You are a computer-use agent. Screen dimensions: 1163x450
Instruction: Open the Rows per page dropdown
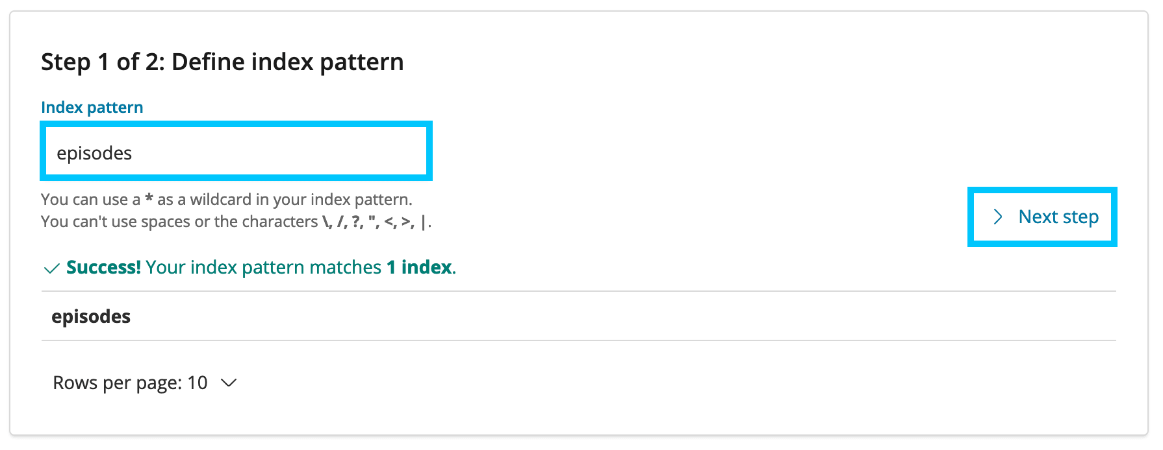144,383
